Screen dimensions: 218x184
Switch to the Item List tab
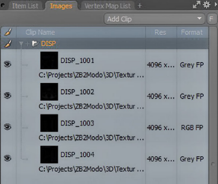[25, 6]
